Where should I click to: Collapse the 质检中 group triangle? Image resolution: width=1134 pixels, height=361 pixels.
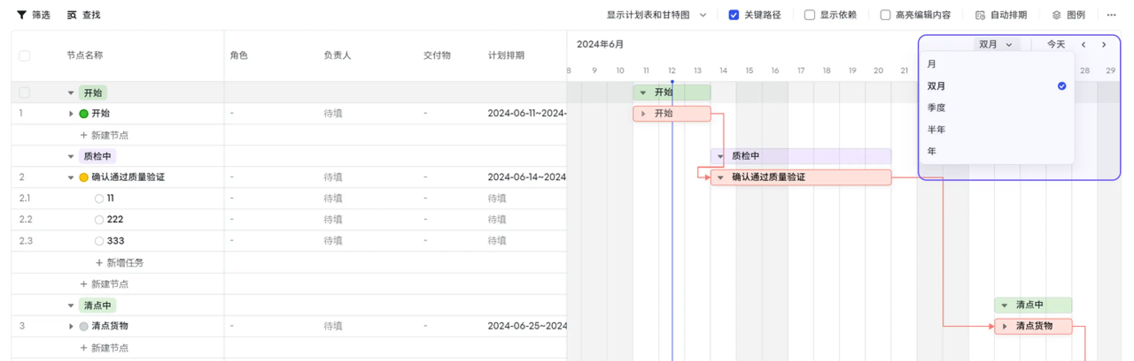71,156
